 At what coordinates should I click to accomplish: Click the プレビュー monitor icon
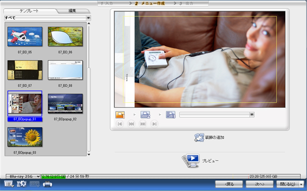coord(191,160)
